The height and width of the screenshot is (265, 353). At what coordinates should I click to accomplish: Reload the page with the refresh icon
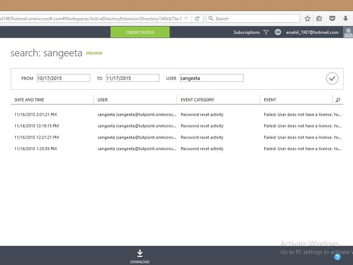coord(197,19)
